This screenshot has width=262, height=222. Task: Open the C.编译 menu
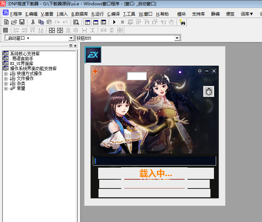[x=113, y=14]
